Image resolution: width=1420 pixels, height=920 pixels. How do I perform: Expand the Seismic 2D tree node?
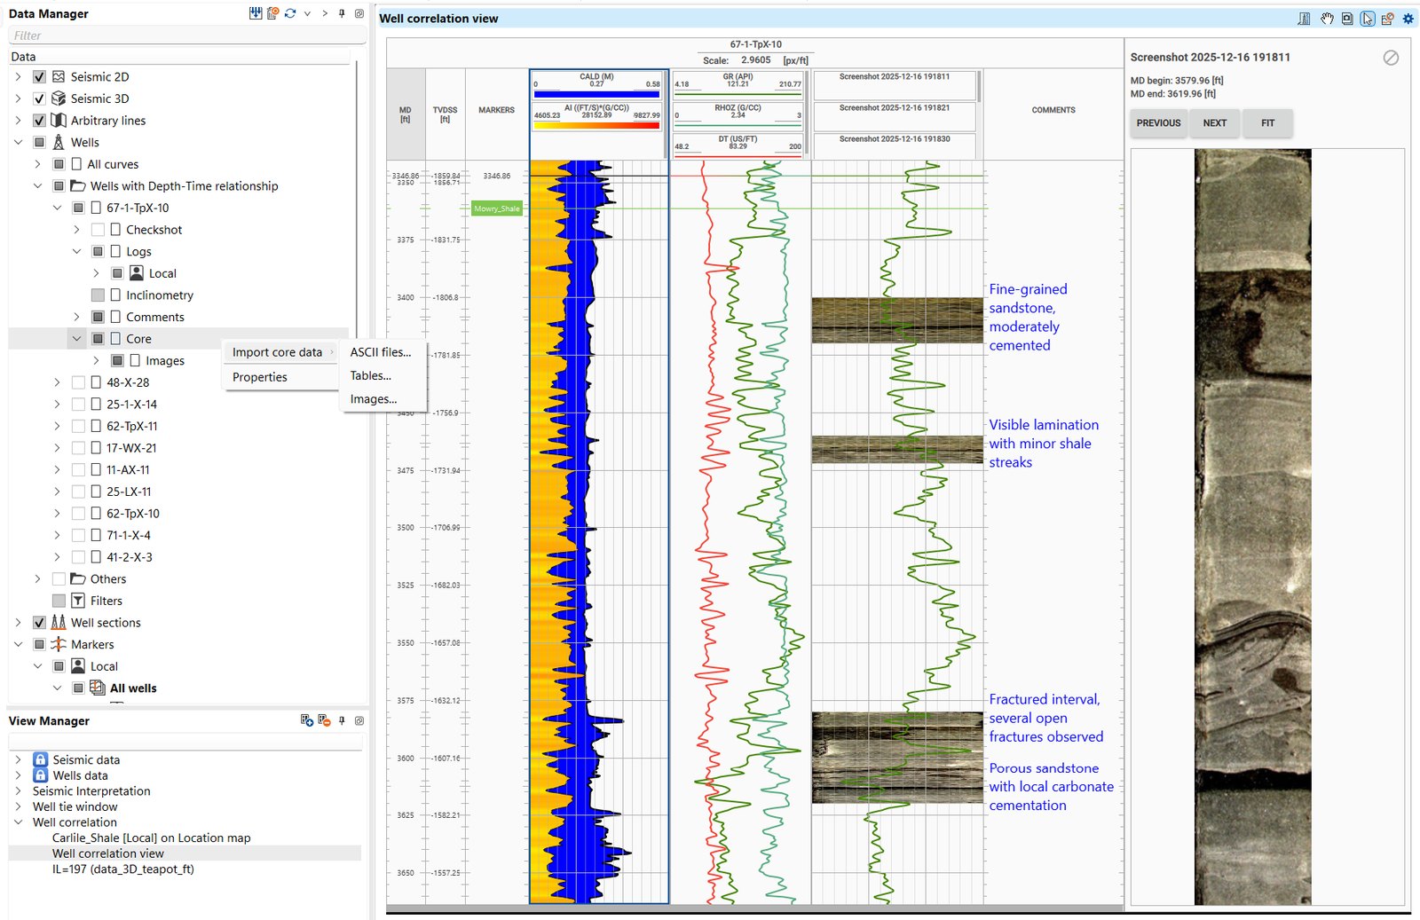[18, 77]
